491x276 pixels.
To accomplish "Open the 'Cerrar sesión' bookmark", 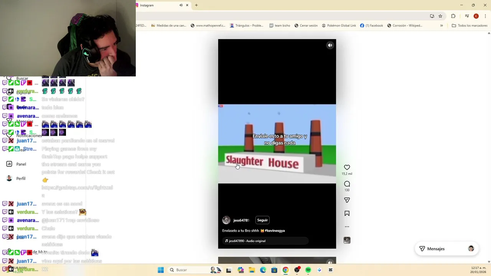I will (306, 26).
